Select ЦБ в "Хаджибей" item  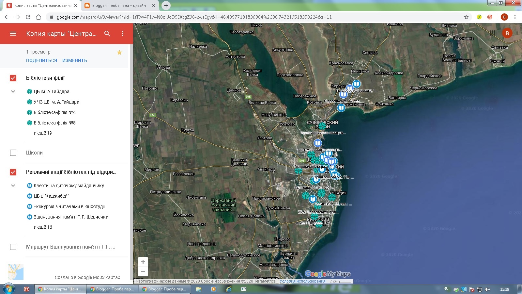[x=51, y=196]
